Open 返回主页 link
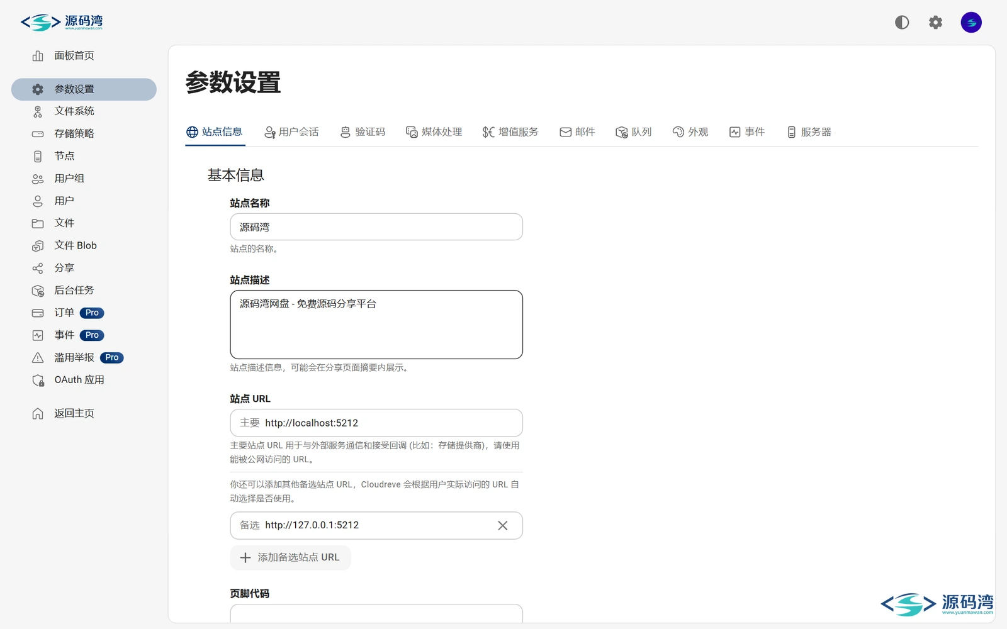This screenshot has width=1007, height=629. 84,414
